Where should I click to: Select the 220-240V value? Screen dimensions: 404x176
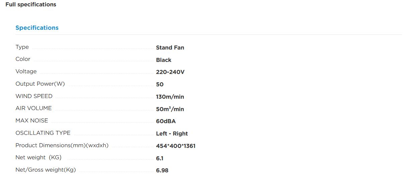170,72
